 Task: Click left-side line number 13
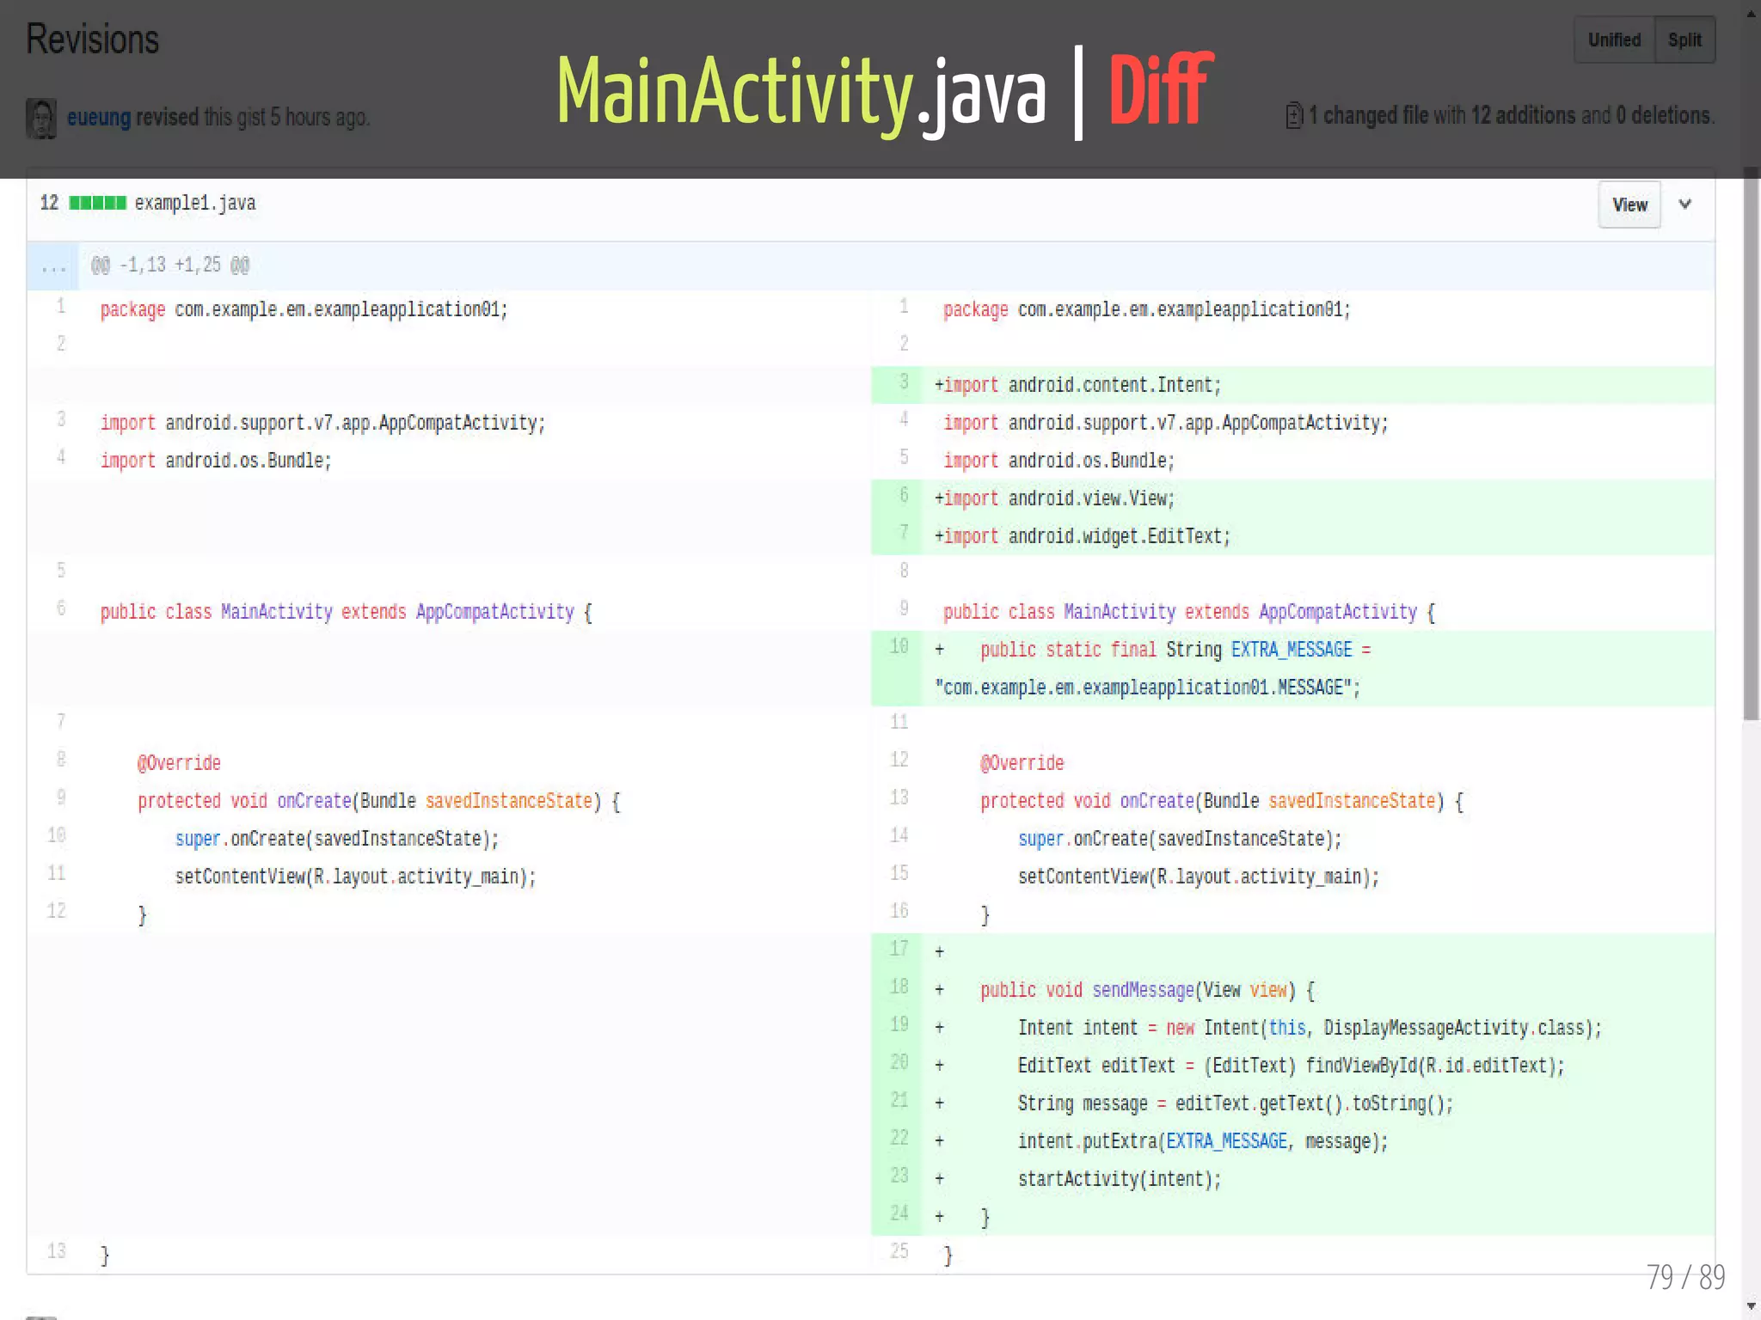point(56,1251)
